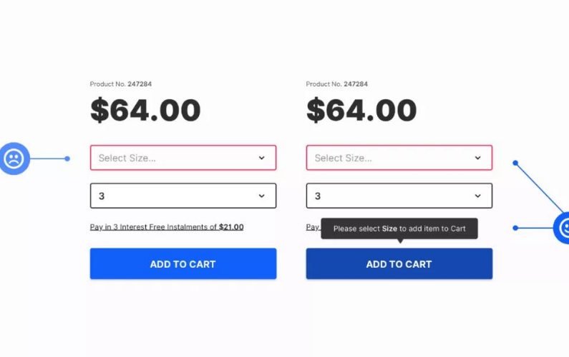The width and height of the screenshot is (569, 357).
Task: Expand the right quantity dropdown showing 3
Action: 399,196
